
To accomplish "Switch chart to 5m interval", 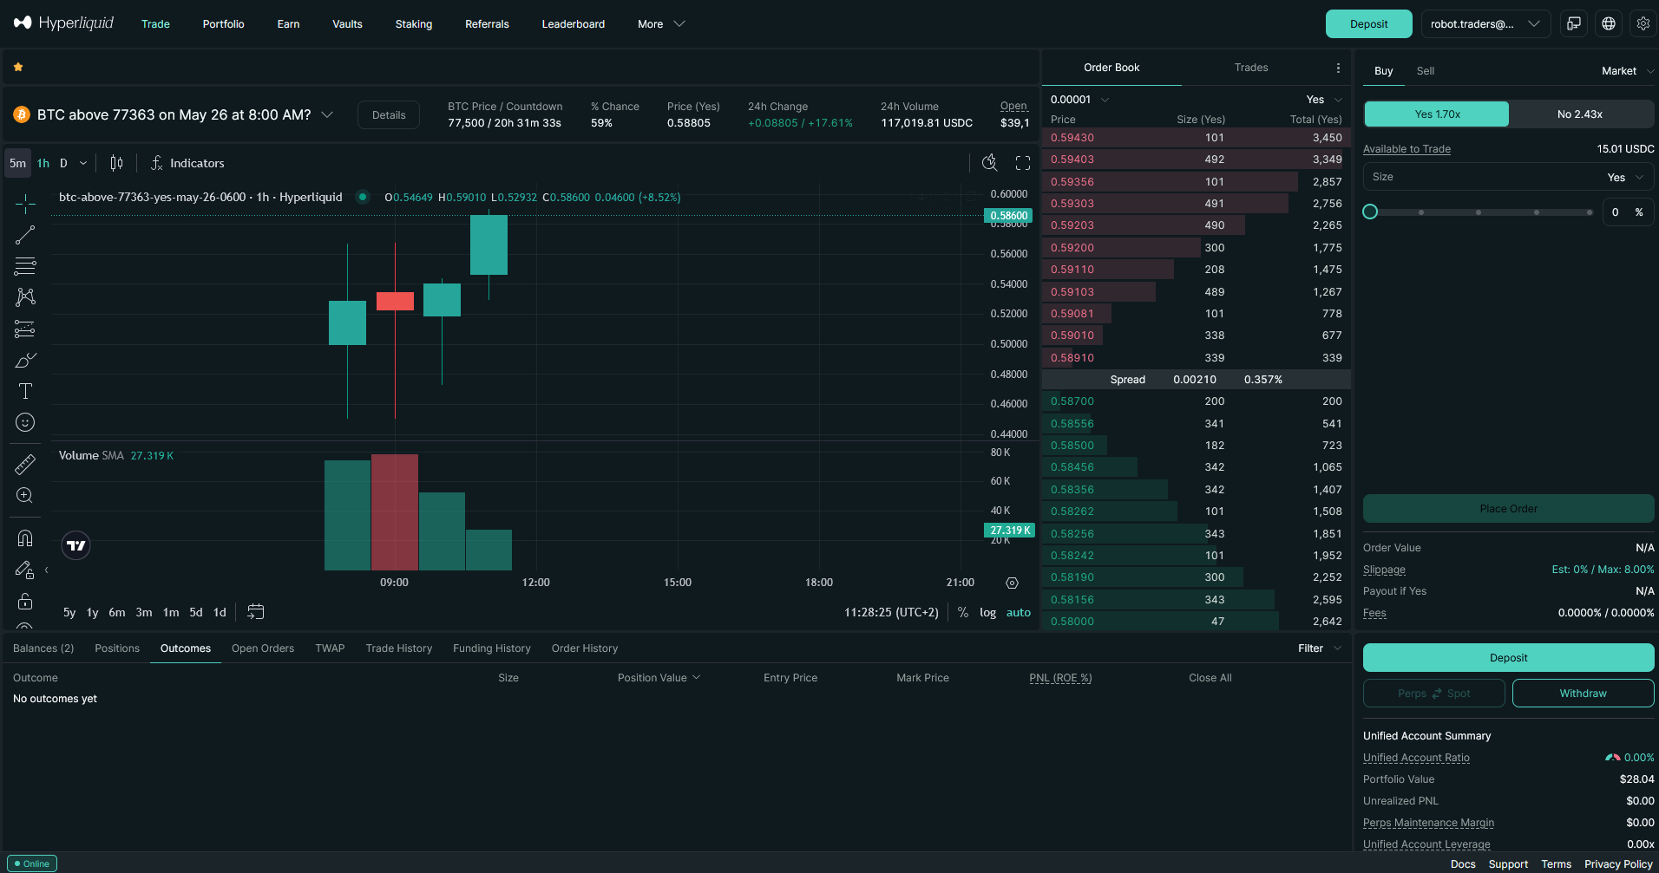I will point(17,163).
